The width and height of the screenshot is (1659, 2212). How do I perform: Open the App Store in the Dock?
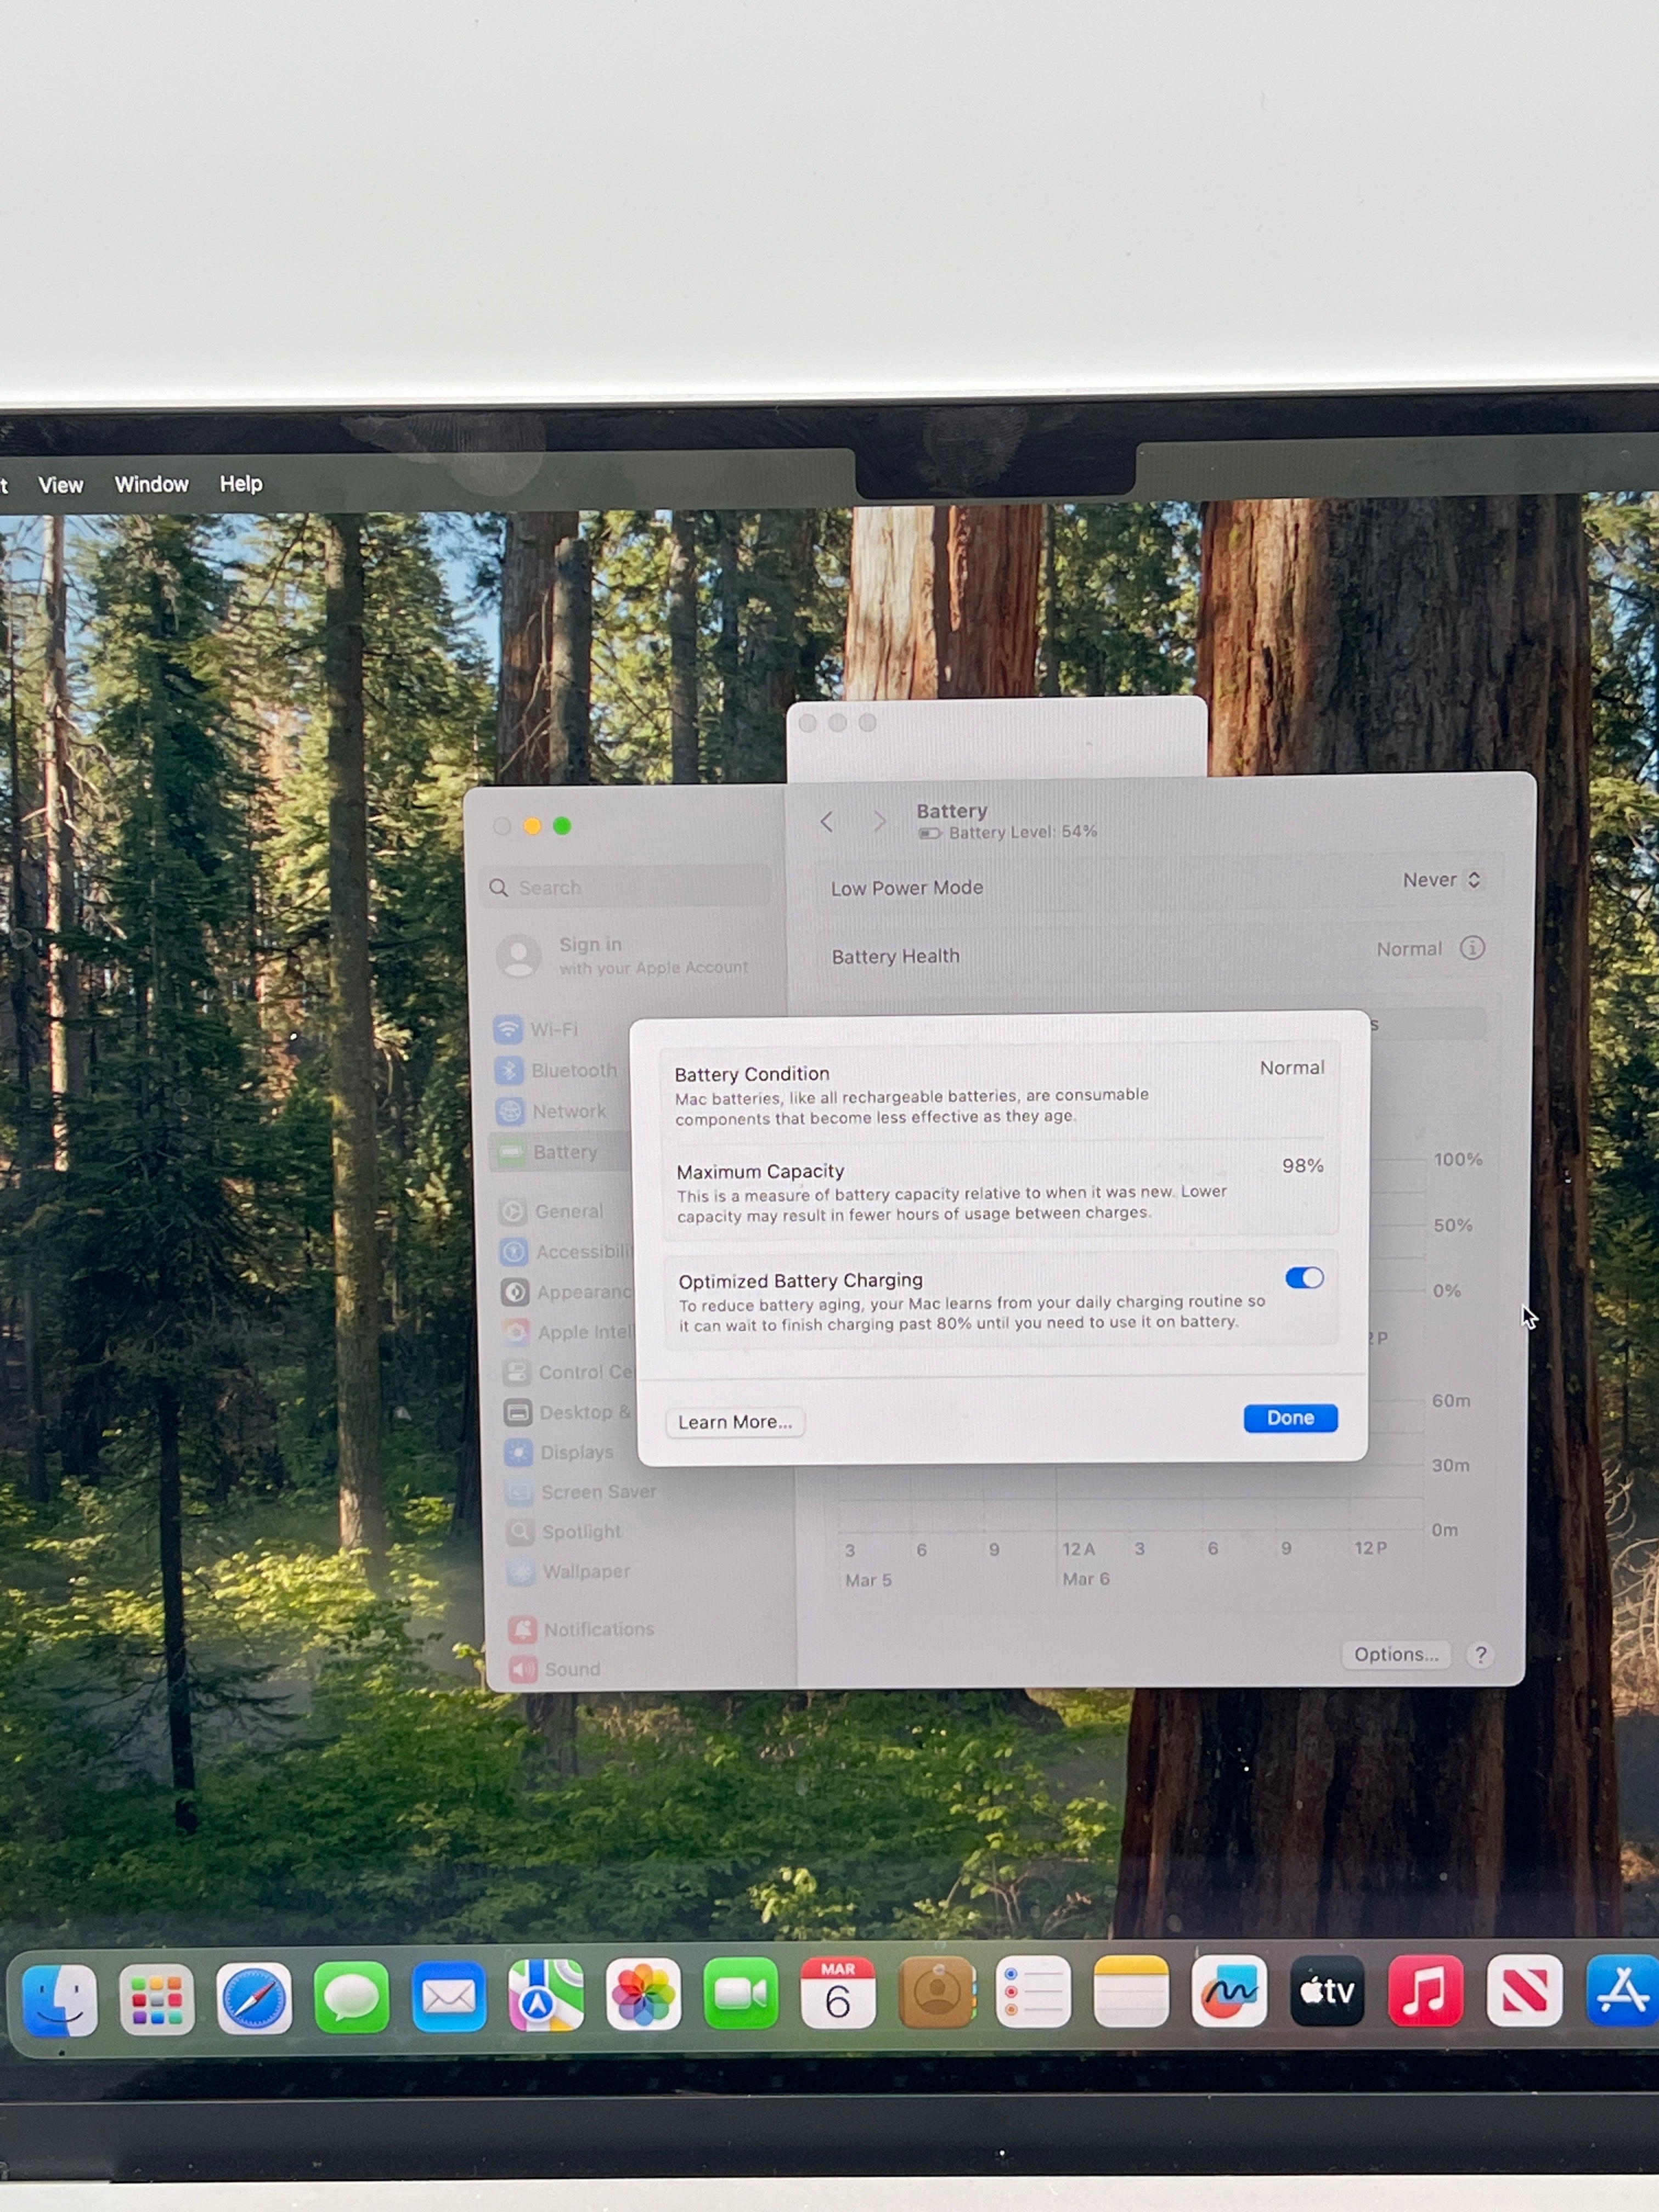click(1622, 1990)
